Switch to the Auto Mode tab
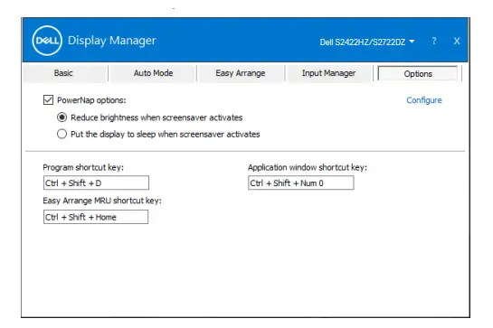Image resolution: width=493 pixels, height=328 pixels. [x=153, y=73]
